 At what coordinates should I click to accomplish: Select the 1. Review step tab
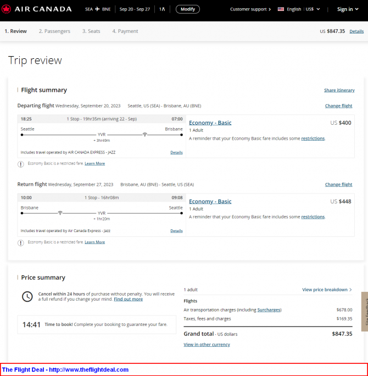15,31
